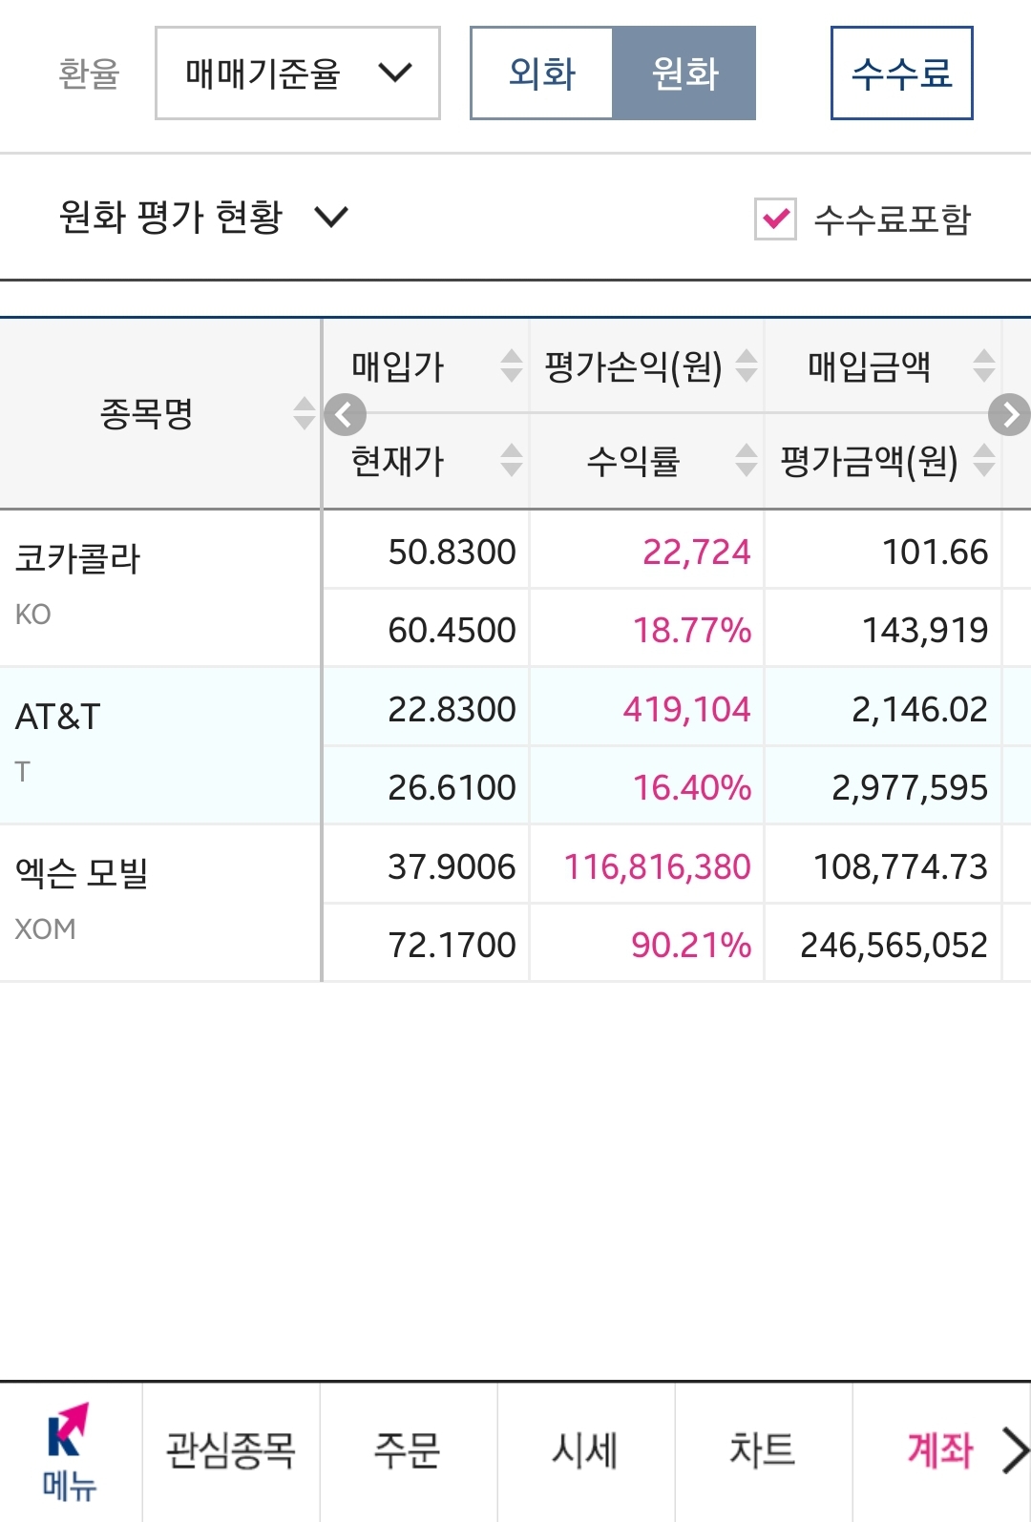Select 코카콜라 return 18.77%
The width and height of the screenshot is (1031, 1522).
tap(692, 630)
